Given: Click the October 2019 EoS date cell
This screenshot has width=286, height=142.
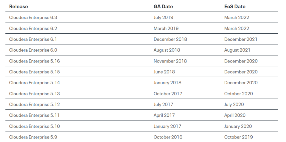Looking at the screenshot, I should click(238, 137).
